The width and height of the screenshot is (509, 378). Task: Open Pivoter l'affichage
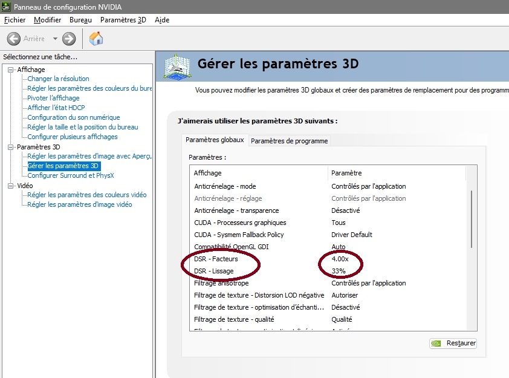click(x=53, y=98)
